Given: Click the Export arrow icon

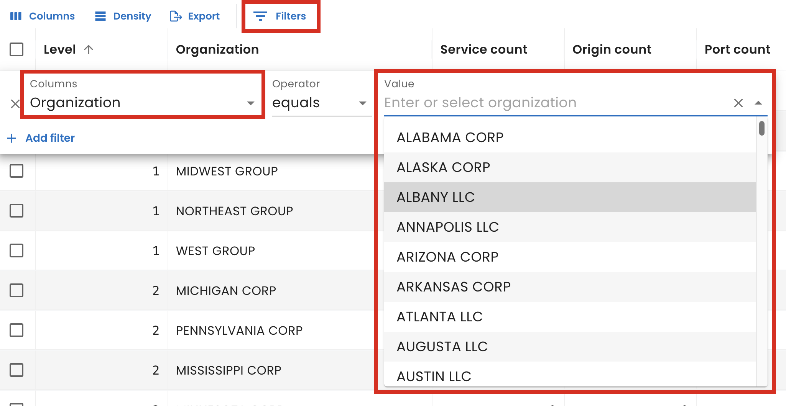Looking at the screenshot, I should point(176,16).
